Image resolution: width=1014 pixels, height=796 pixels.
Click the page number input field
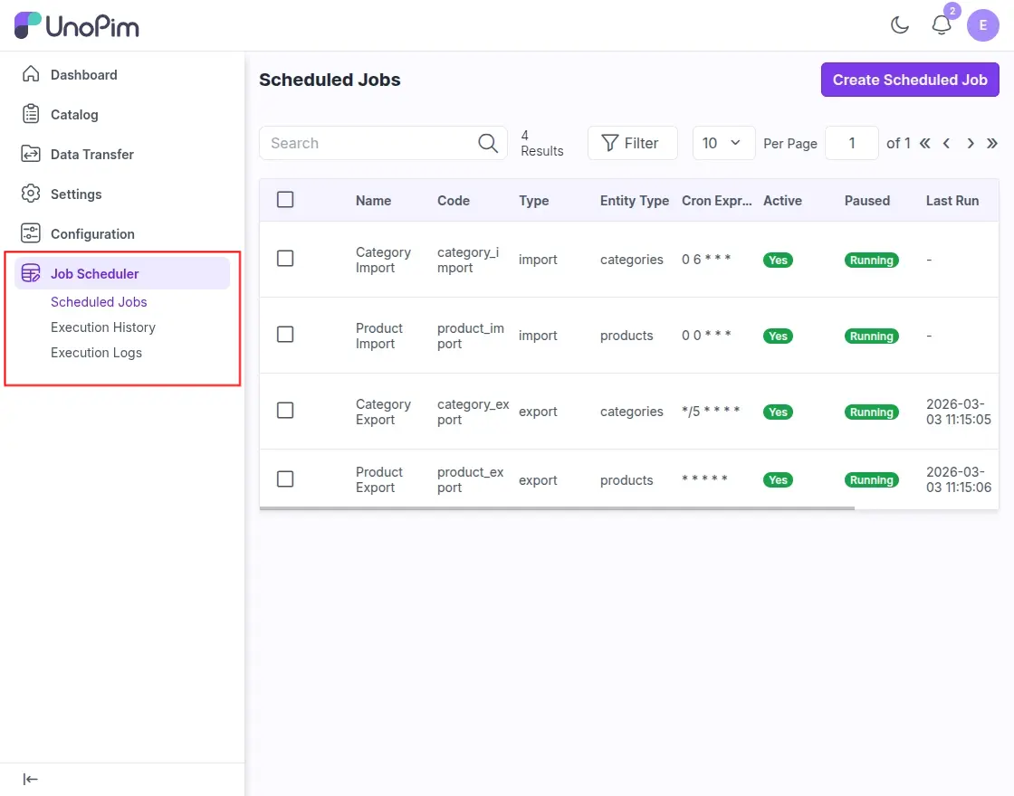coord(852,143)
